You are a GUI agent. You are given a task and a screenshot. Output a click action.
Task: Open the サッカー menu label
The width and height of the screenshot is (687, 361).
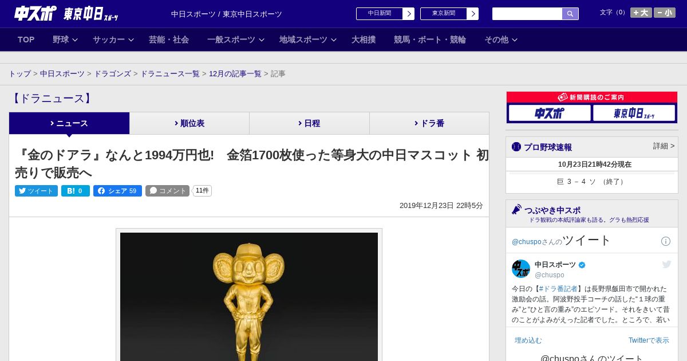click(109, 40)
